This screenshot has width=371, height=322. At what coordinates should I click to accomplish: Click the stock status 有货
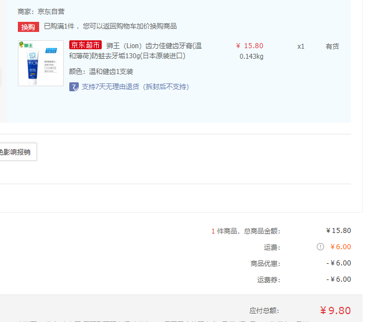click(332, 46)
